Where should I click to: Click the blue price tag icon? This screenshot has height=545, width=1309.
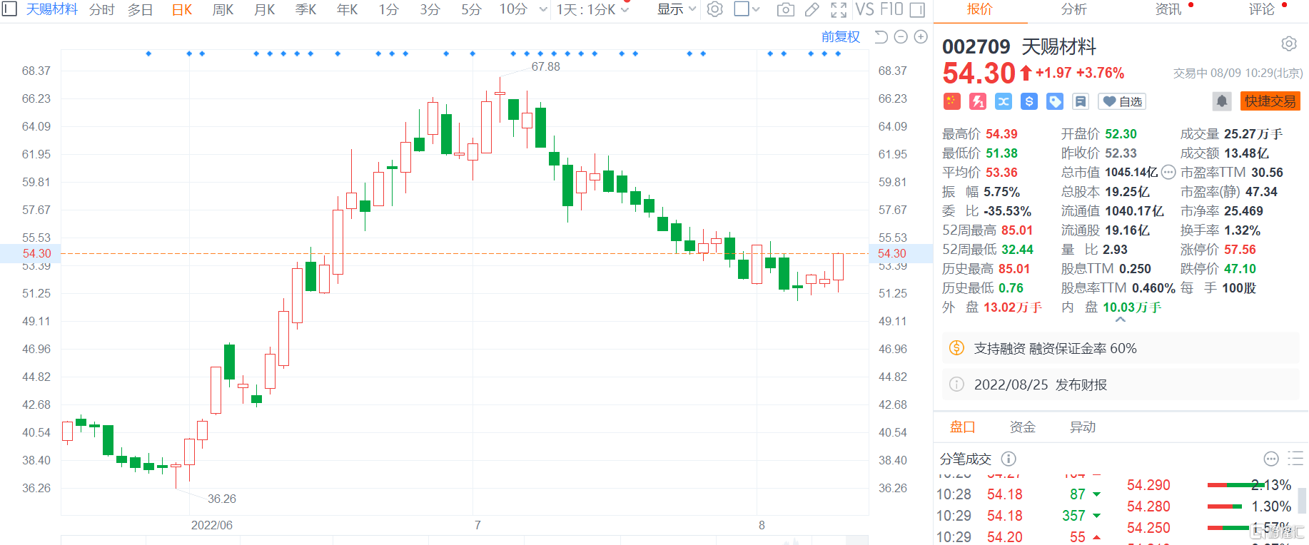(x=1054, y=101)
